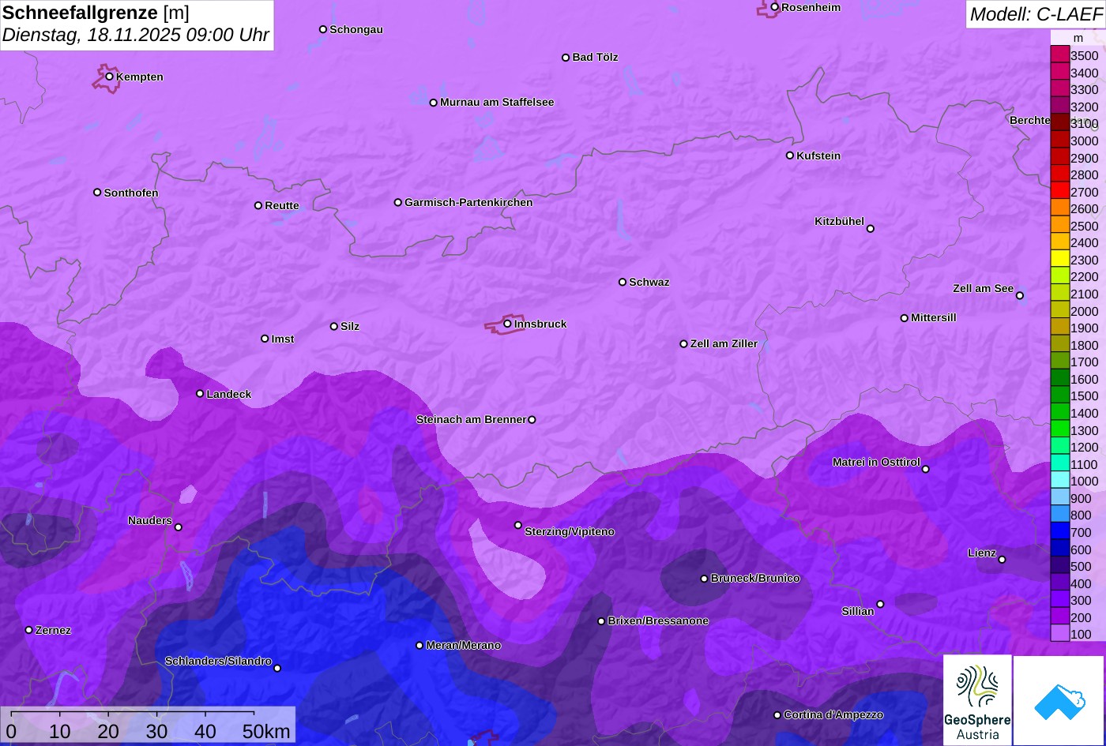This screenshot has width=1106, height=746.
Task: Select the 20 mark on the scale
Action: pyautogui.click(x=108, y=732)
